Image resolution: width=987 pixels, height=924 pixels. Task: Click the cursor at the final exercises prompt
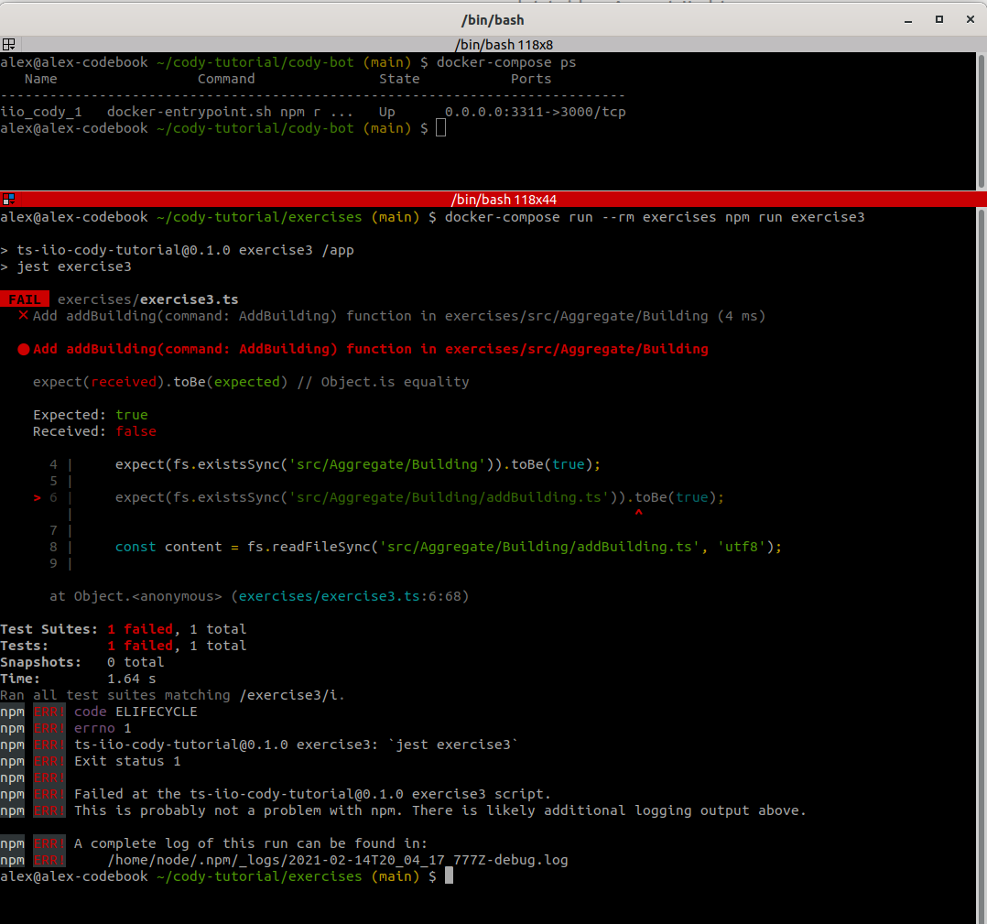coord(449,875)
